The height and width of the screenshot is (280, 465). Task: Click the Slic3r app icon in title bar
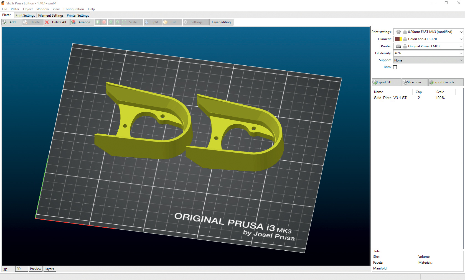click(3, 3)
